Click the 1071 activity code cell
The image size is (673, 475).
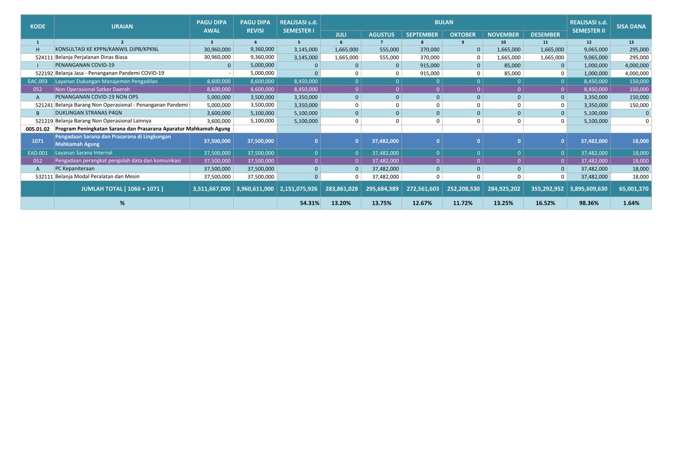point(37,141)
